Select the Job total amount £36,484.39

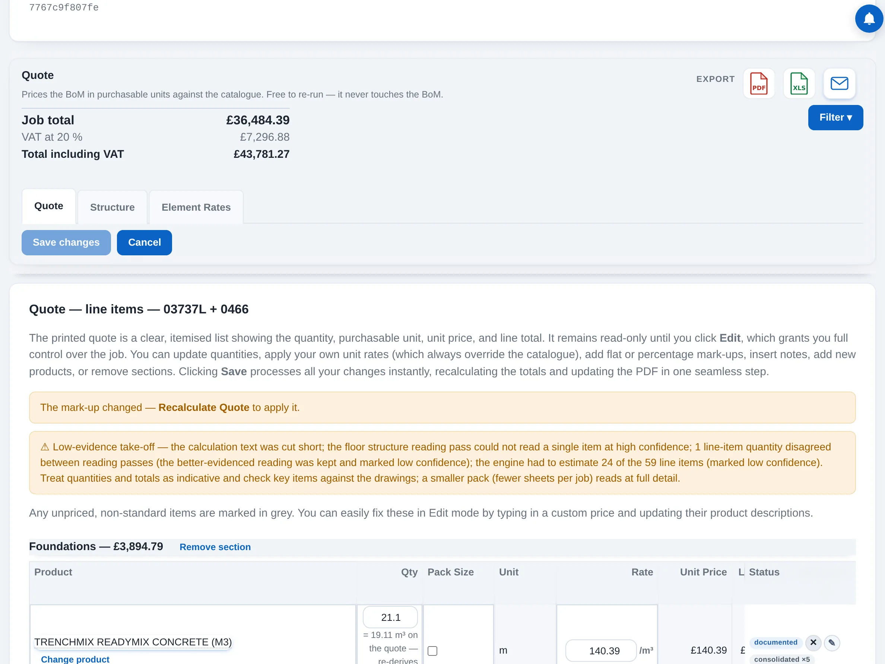258,120
